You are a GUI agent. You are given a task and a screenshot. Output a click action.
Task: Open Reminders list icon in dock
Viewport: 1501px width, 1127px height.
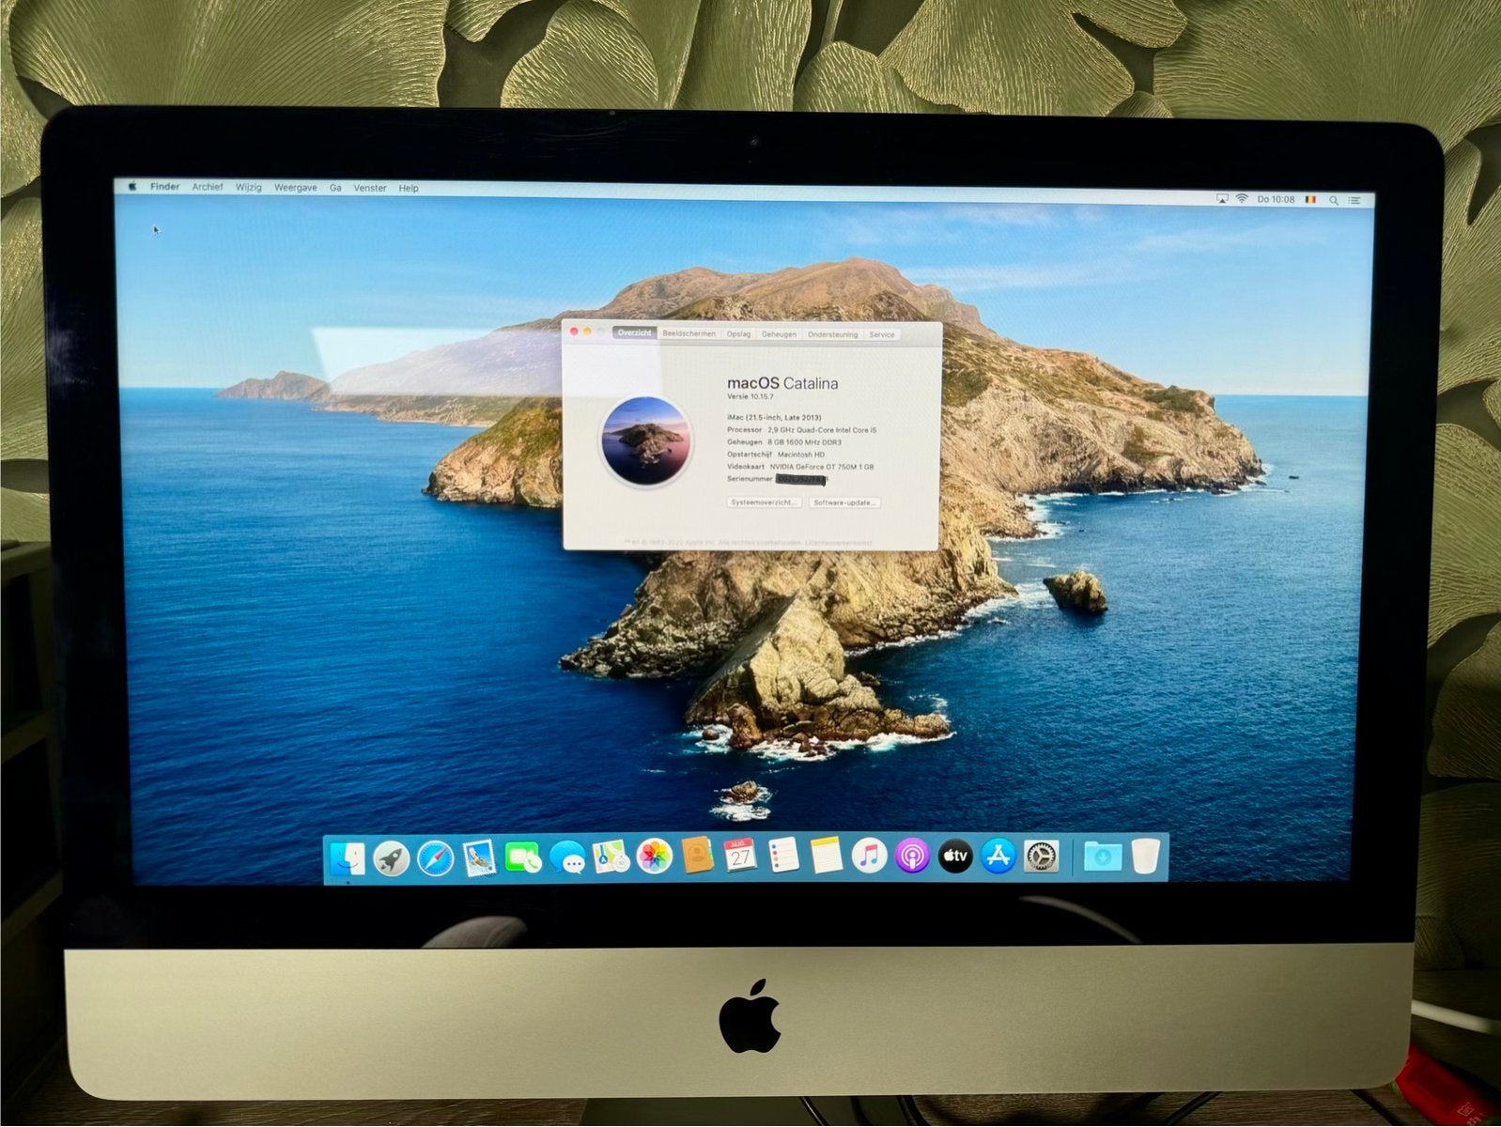[x=783, y=856]
